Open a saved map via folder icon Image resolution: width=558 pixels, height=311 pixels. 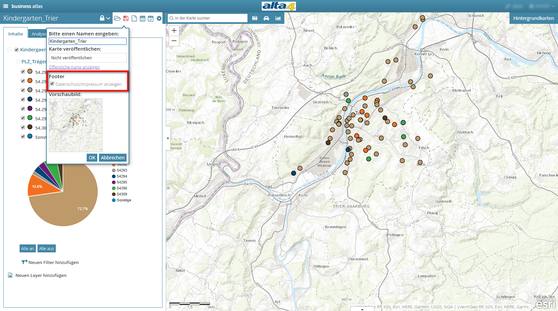pyautogui.click(x=117, y=18)
